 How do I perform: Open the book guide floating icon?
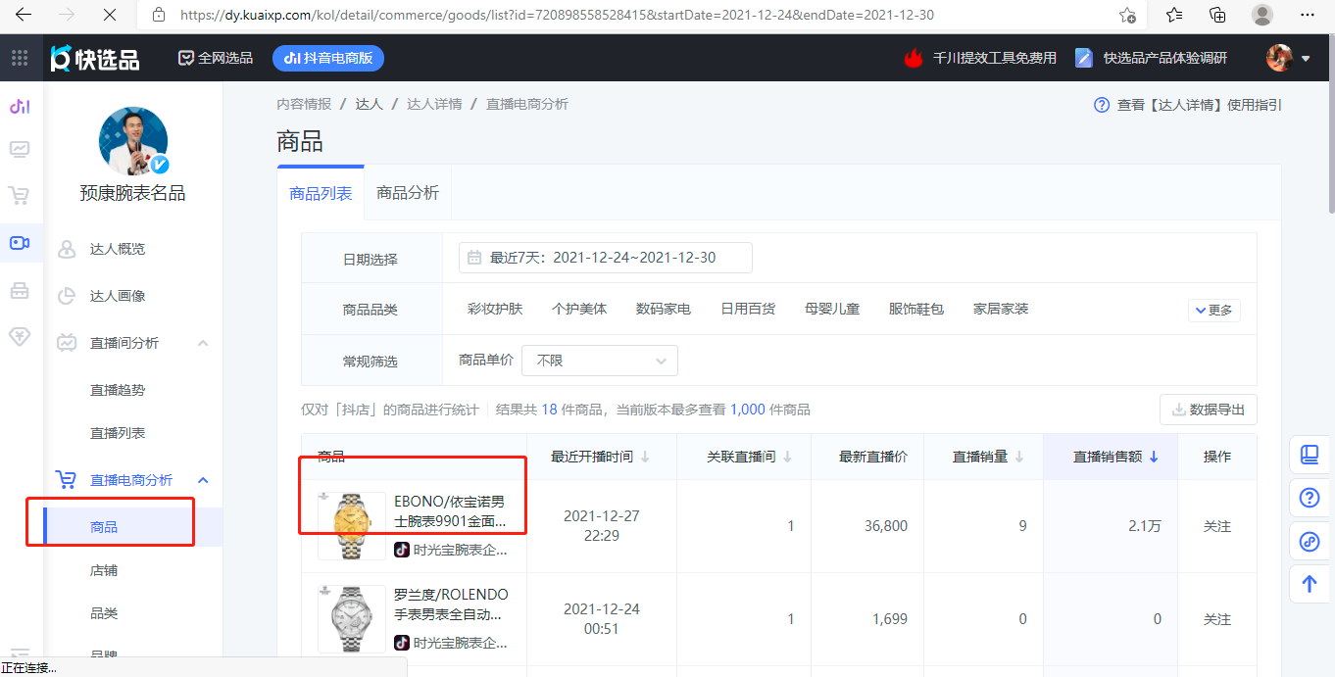pos(1310,455)
